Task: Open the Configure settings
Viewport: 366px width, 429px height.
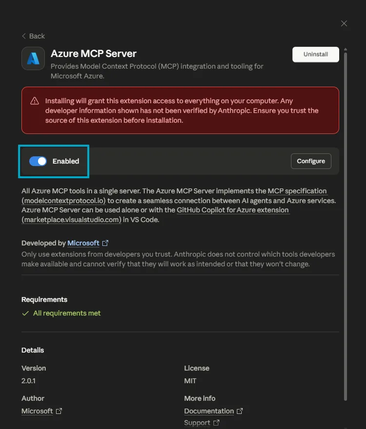Action: click(311, 161)
